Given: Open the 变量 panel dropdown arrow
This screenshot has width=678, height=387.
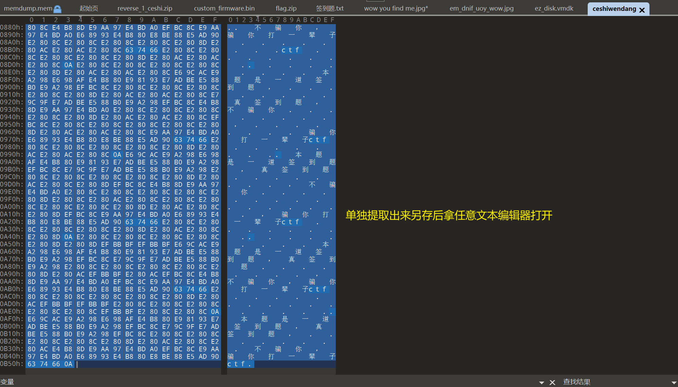Looking at the screenshot, I should (542, 383).
